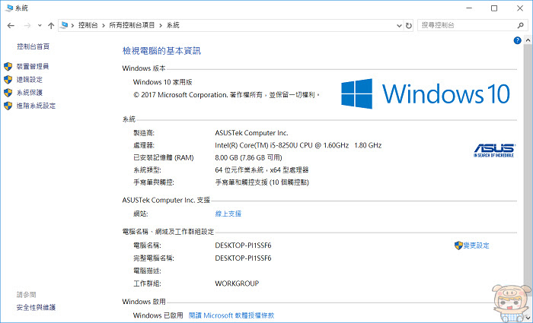
Task: Click the search magnifier icon
Action: pyautogui.click(x=520, y=25)
